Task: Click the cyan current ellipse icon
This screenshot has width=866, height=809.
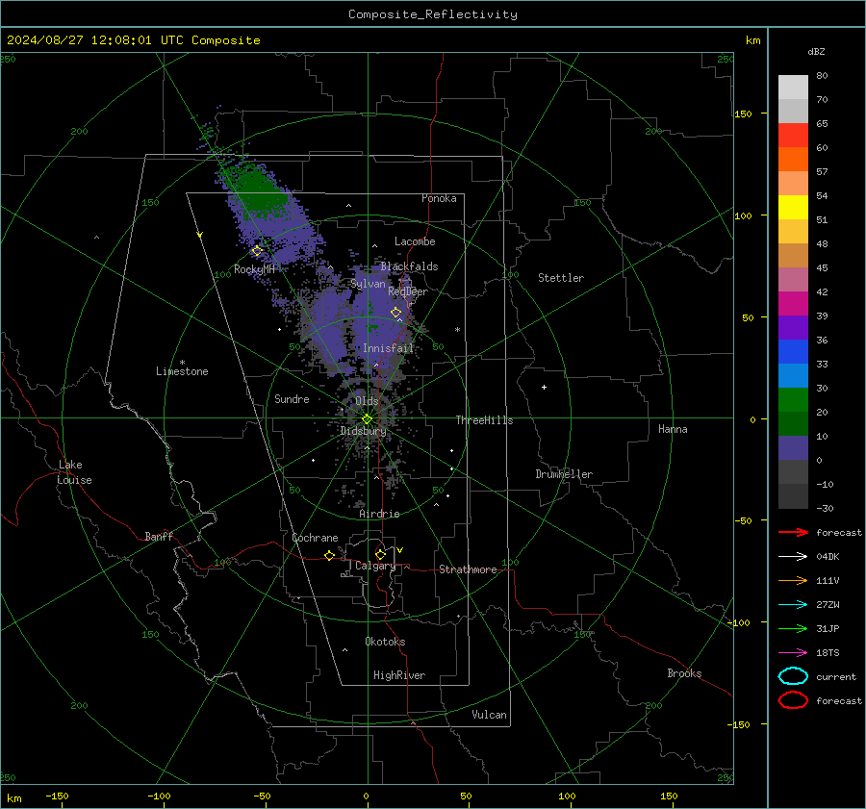Action: (x=793, y=676)
